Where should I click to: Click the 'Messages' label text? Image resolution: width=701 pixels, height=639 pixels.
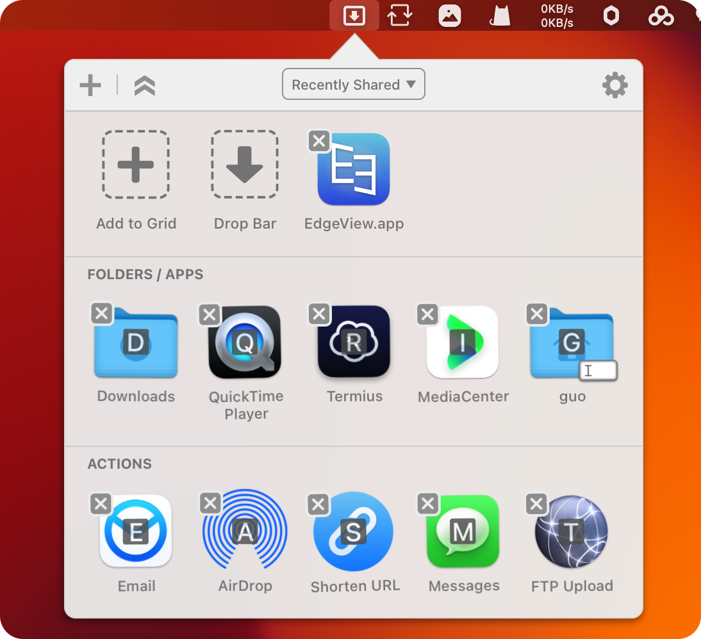(x=464, y=586)
